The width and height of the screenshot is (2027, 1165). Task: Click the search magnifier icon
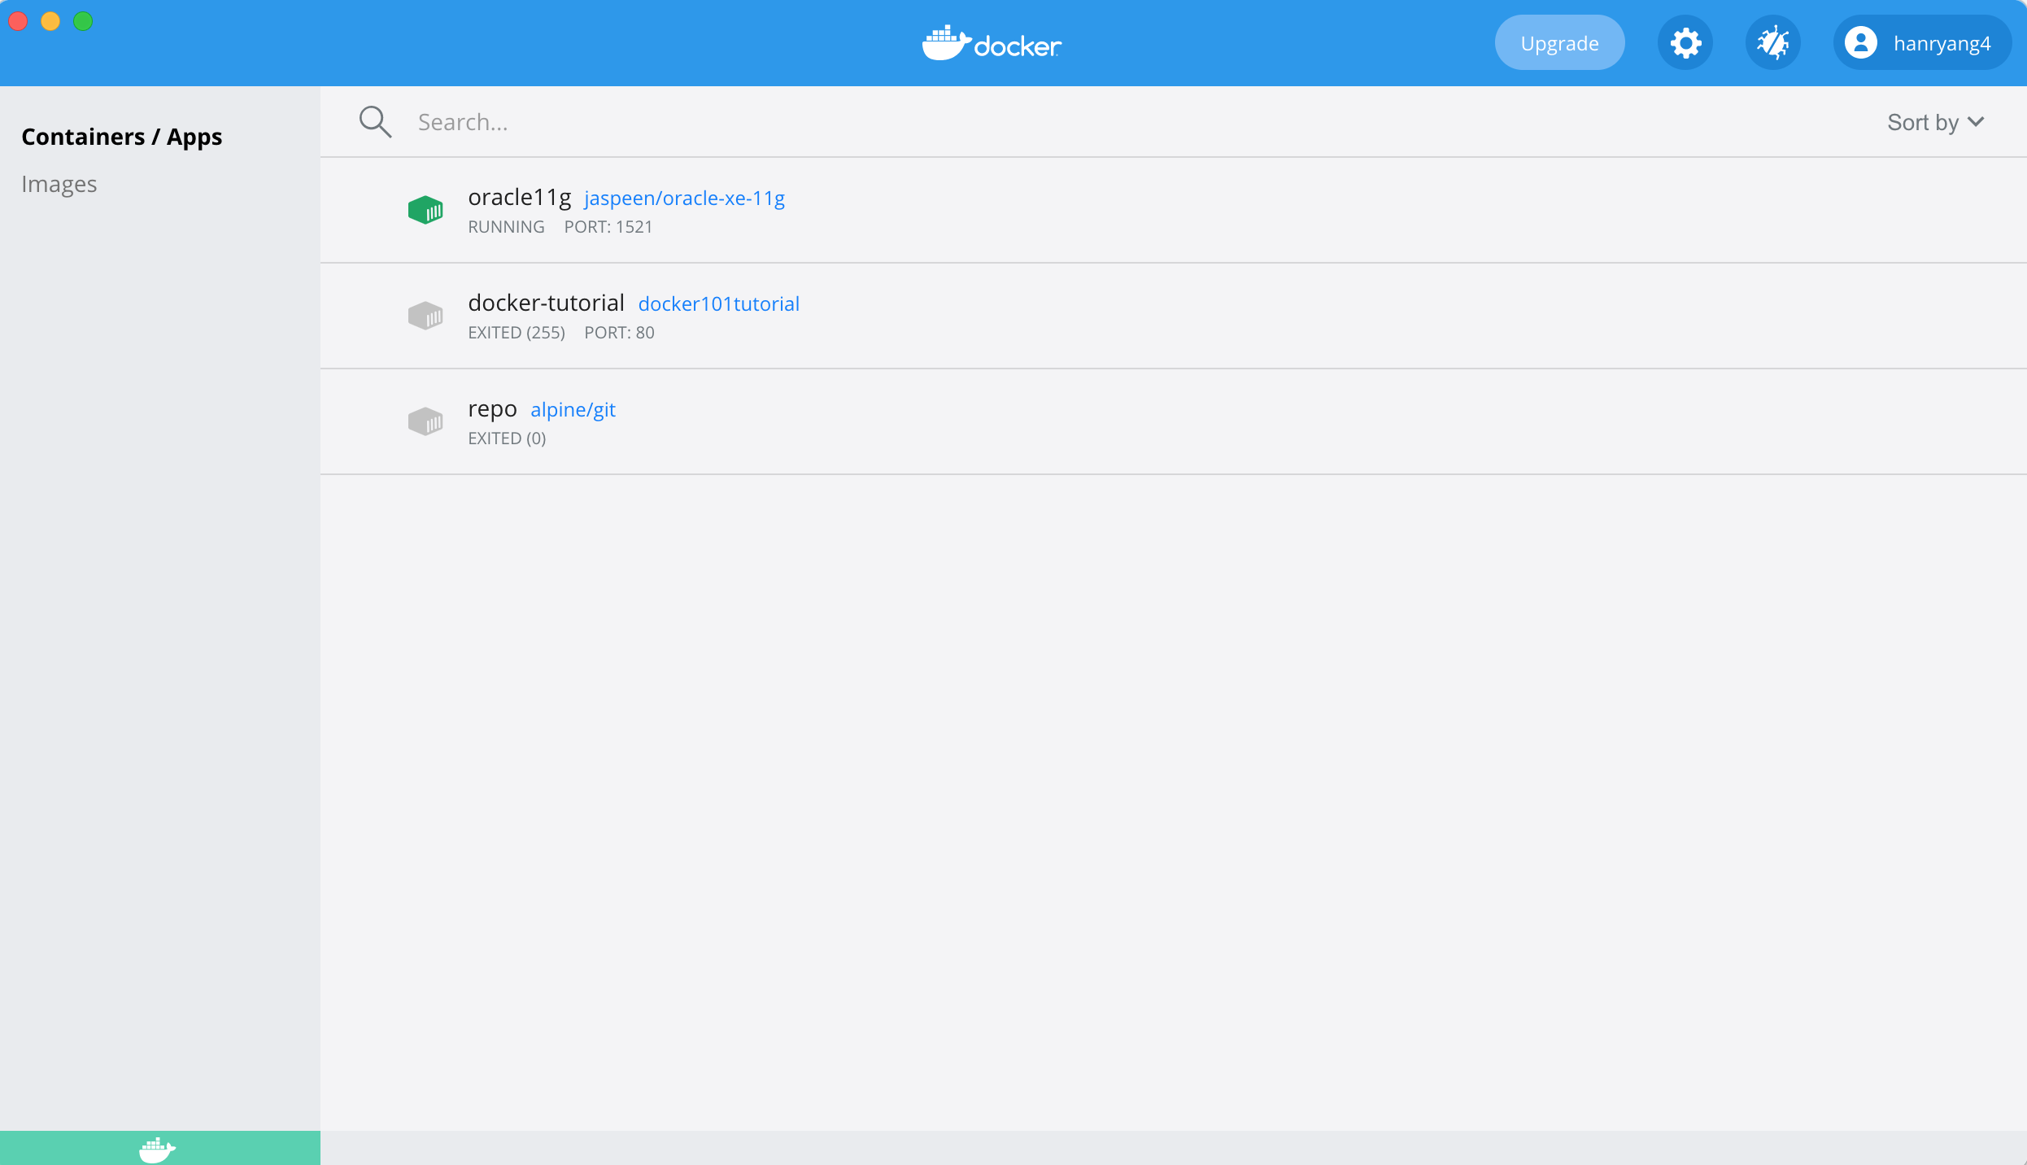[375, 122]
